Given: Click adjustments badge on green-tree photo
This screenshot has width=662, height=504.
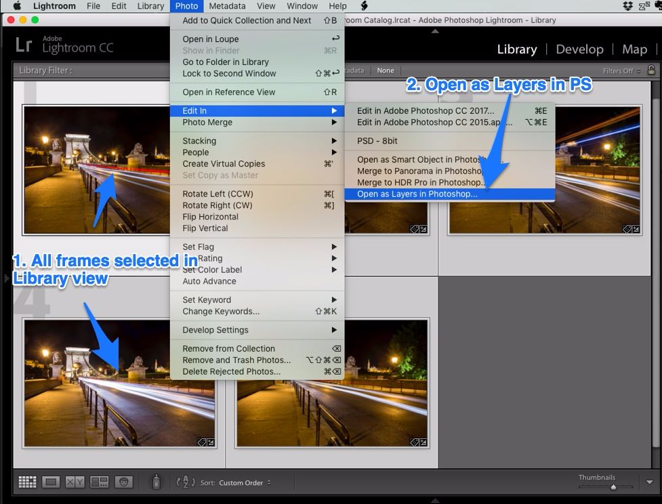Looking at the screenshot, I should click(423, 442).
